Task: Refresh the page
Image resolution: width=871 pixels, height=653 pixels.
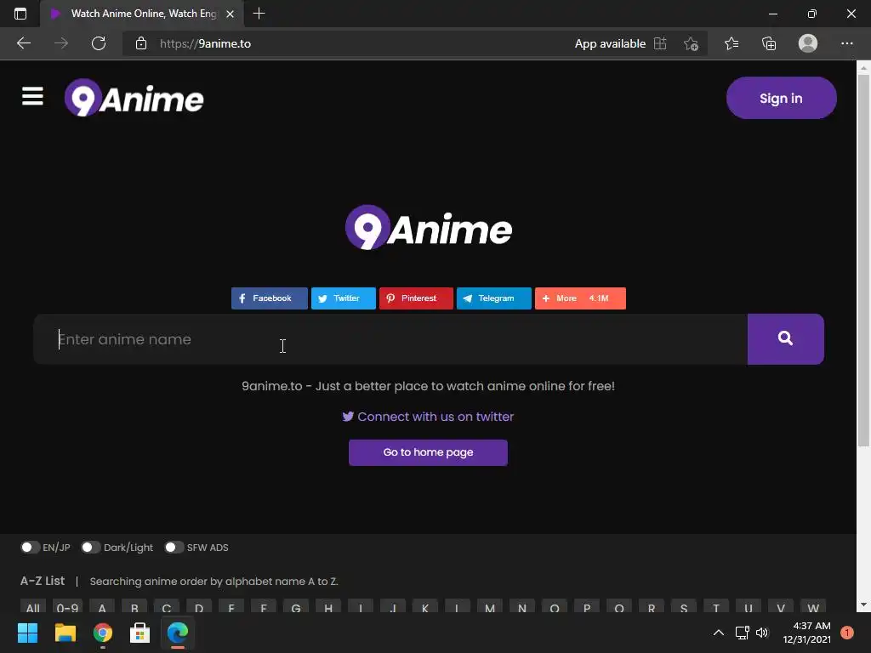Action: click(x=99, y=43)
